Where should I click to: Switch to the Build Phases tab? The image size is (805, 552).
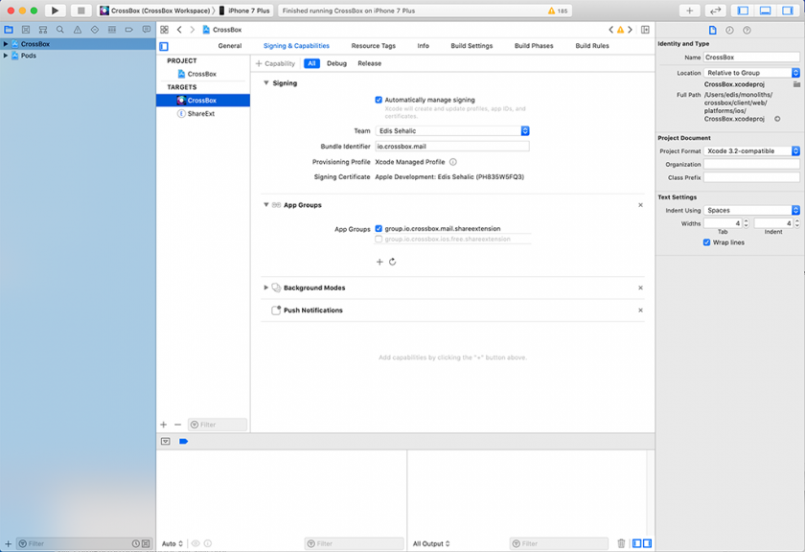pos(534,46)
